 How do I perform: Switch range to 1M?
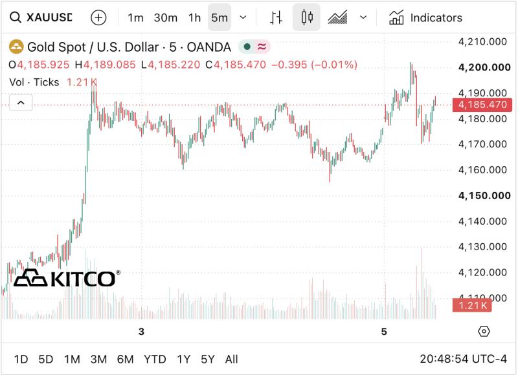point(72,359)
